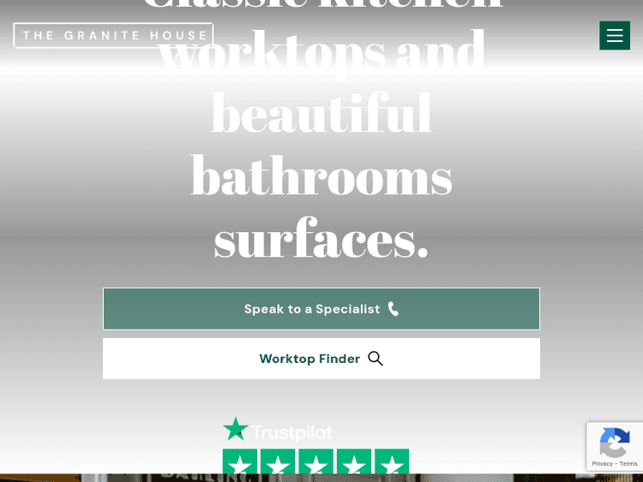Image resolution: width=643 pixels, height=482 pixels.
Task: Click the 'beautiful' headline word
Action: [321, 113]
